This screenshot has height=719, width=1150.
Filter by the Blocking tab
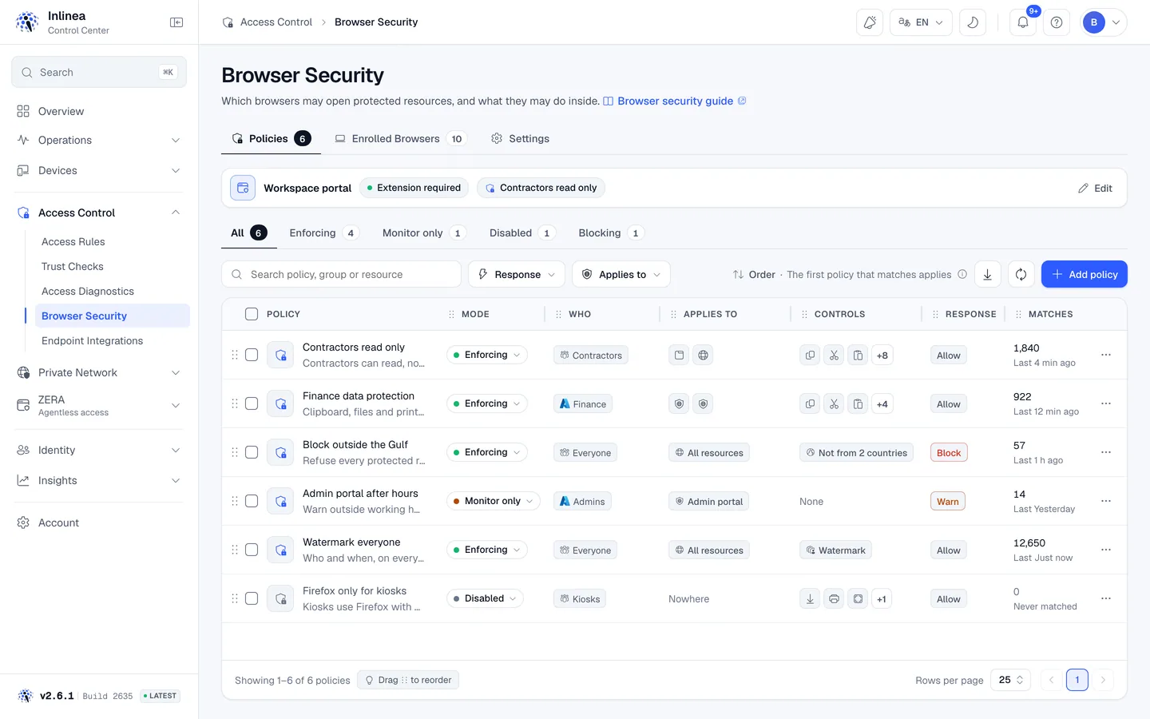click(x=611, y=232)
